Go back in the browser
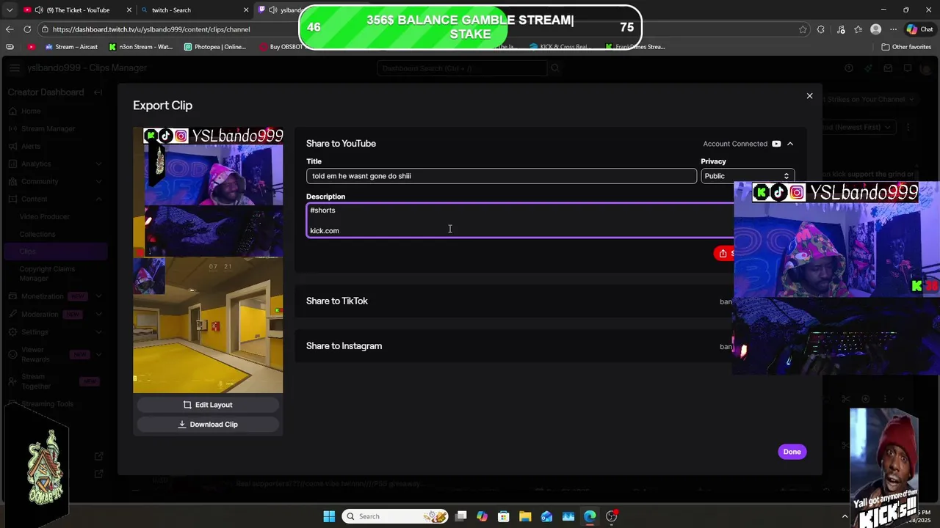 (10, 29)
